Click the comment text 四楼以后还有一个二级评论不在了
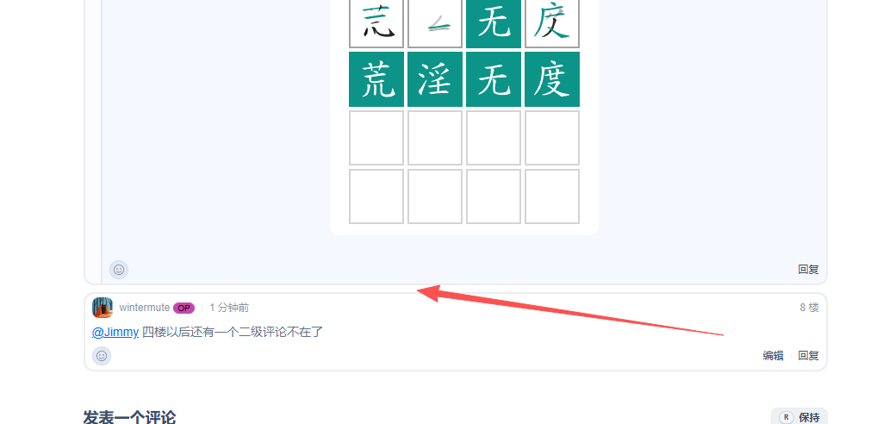This screenshot has width=889, height=424. tap(233, 332)
